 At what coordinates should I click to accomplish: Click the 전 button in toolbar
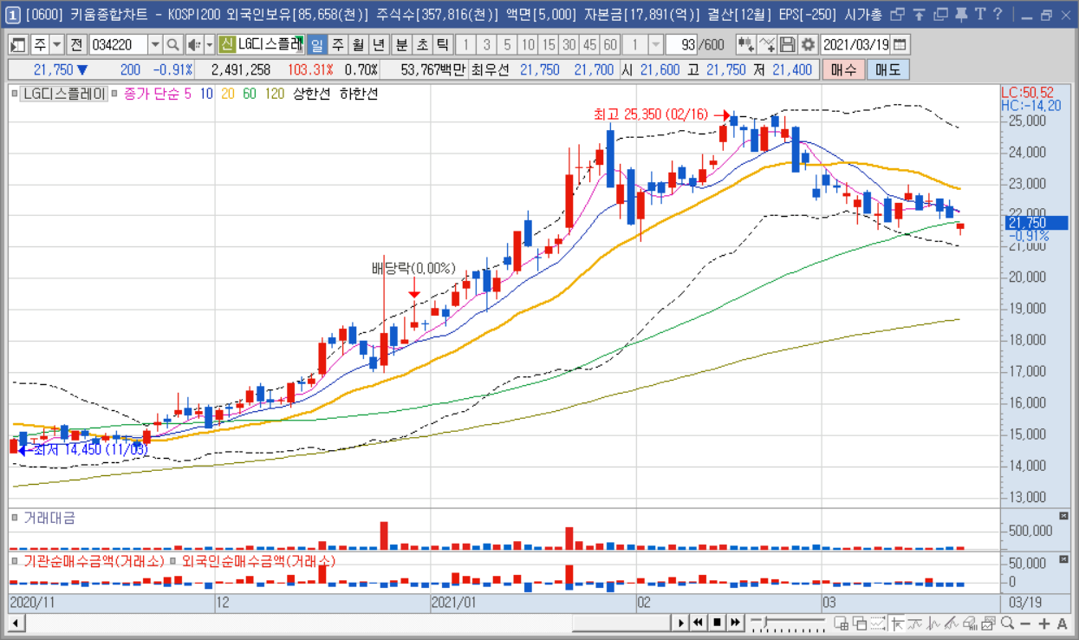point(76,45)
